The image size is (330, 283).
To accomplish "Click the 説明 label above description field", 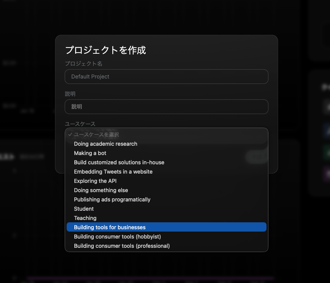I will 70,94.
